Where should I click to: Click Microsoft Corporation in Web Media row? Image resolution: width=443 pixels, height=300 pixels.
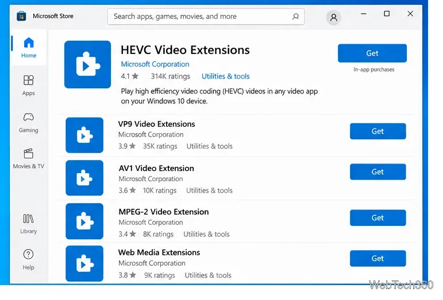coord(152,263)
